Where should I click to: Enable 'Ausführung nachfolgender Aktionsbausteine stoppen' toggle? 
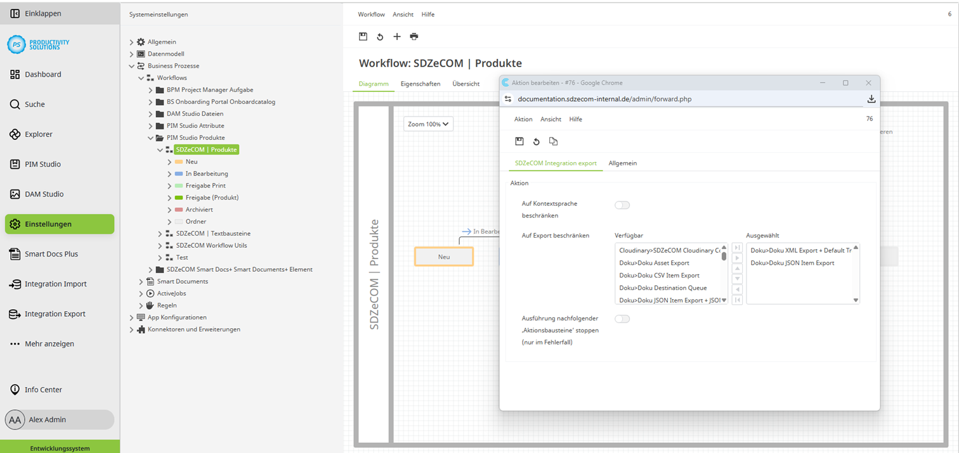click(622, 319)
